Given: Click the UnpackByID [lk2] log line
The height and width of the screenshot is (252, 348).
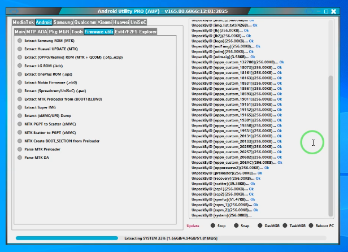Looking at the screenshot, I should pos(221,36).
